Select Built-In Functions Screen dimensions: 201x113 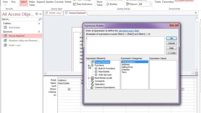107,68
